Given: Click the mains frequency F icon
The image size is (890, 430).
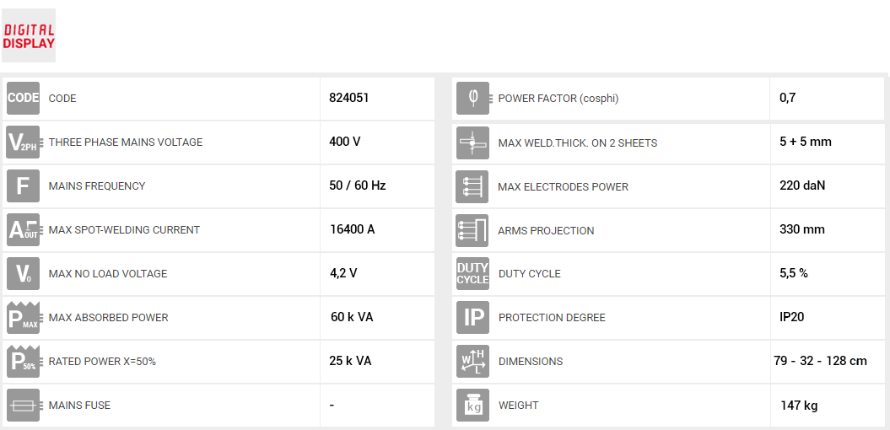Looking at the screenshot, I should pos(23,185).
